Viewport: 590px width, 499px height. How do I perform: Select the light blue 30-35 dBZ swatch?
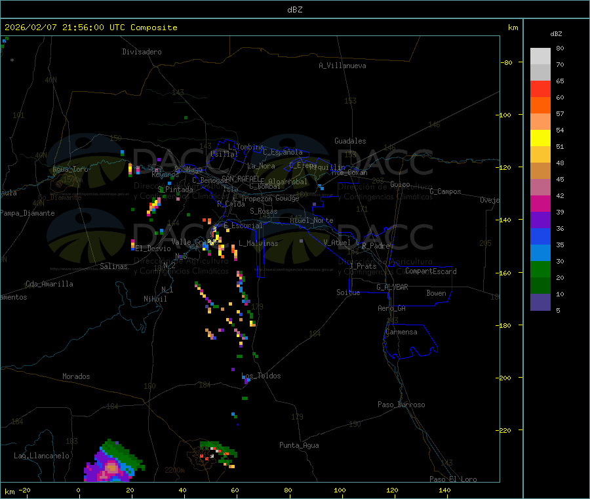540,253
